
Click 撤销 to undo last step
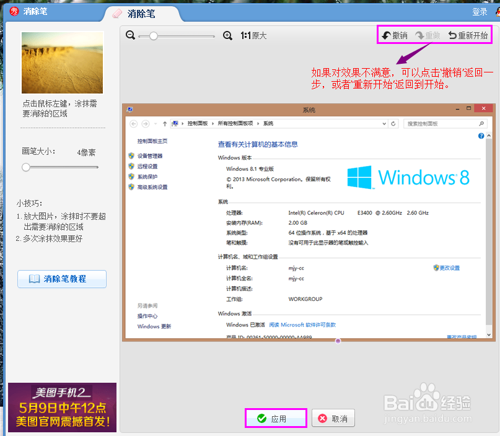[395, 35]
